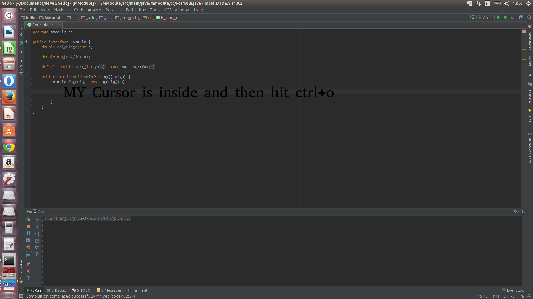533x299 pixels.
Task: Expand the folded sqrt method body
Action: point(31,67)
